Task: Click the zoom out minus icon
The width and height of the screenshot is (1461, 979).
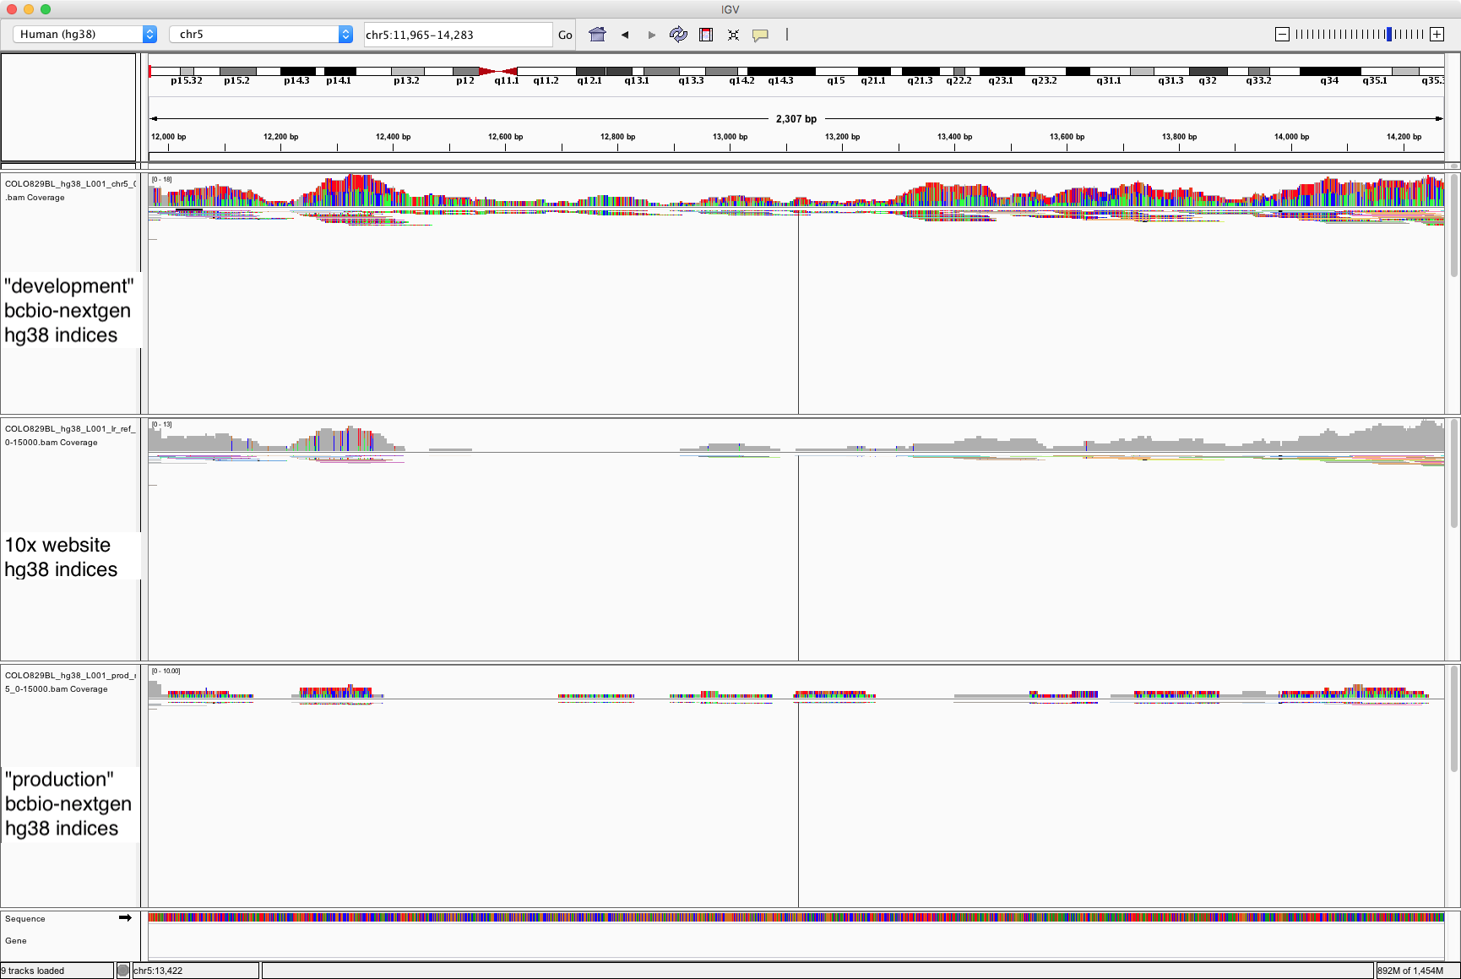Action: point(1281,34)
